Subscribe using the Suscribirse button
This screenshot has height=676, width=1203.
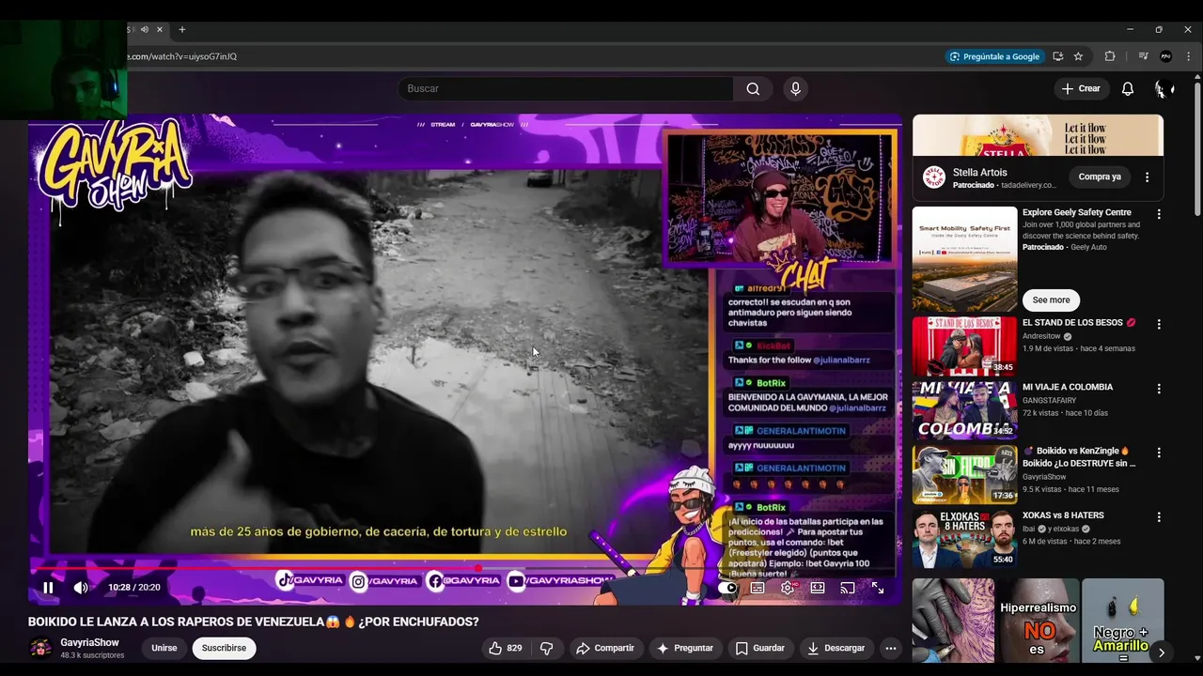click(x=224, y=648)
